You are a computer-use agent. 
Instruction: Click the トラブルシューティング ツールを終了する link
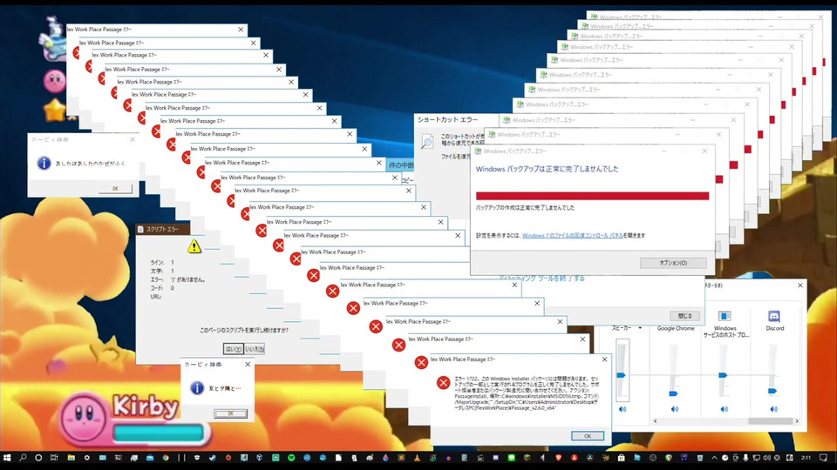pyautogui.click(x=541, y=279)
